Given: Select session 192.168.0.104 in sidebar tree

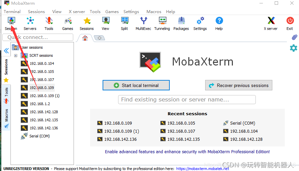Looking at the screenshot, I should pos(37,63).
